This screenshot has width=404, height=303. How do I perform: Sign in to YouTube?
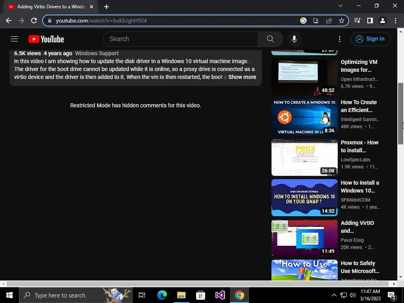pos(370,39)
